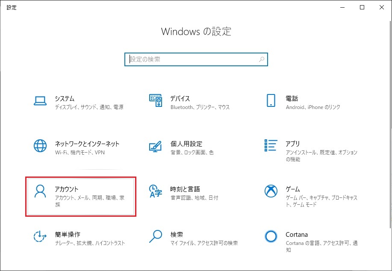Click the 背景、ロック画面、色 description
The height and width of the screenshot is (271, 392).
click(x=192, y=152)
